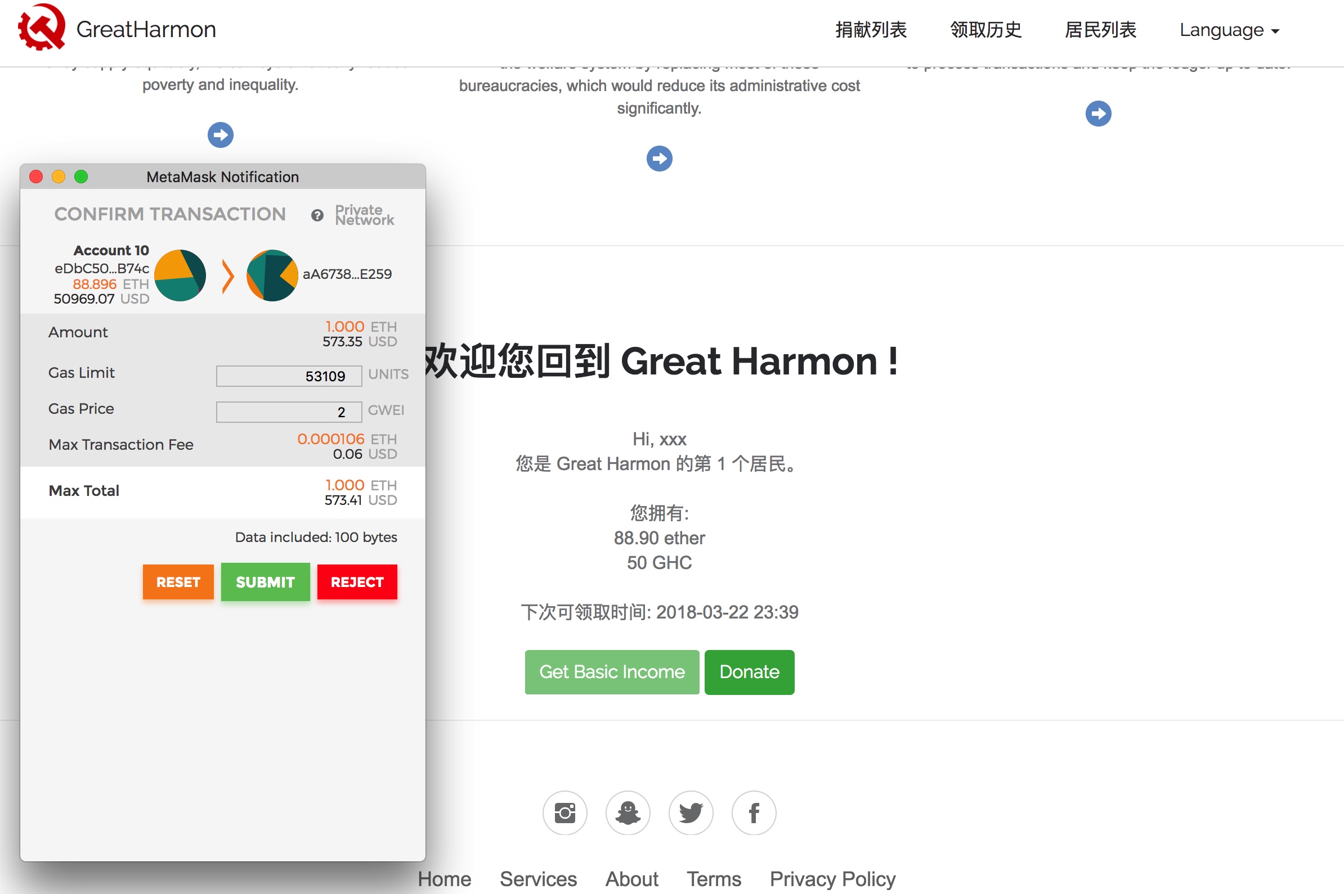Click the Gas Limit input field
The height and width of the screenshot is (894, 1344).
[x=289, y=376]
